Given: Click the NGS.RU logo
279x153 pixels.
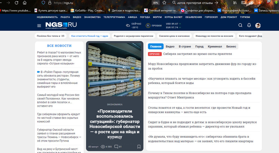Looking at the screenshot, I should click(x=61, y=25).
